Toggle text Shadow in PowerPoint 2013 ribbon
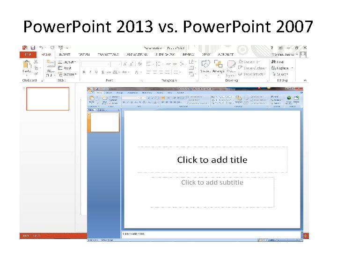Viewport: 337px width, 253px height. point(103,72)
